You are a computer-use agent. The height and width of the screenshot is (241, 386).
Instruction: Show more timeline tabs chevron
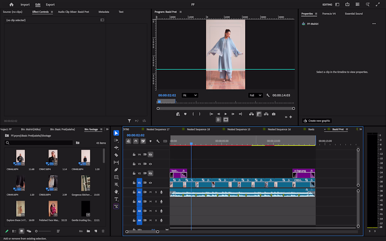pos(361,129)
